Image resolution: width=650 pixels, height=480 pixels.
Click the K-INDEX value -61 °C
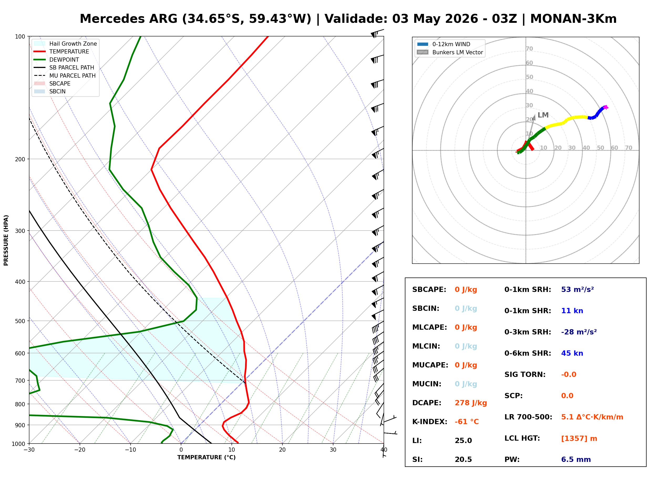467,422
